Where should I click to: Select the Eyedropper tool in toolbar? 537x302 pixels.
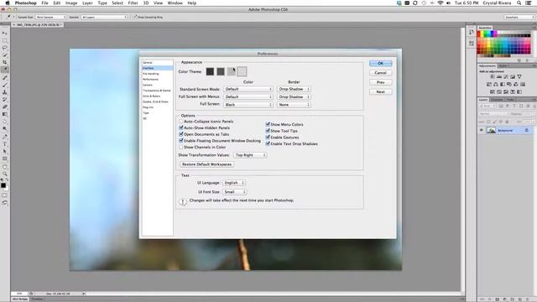4,70
